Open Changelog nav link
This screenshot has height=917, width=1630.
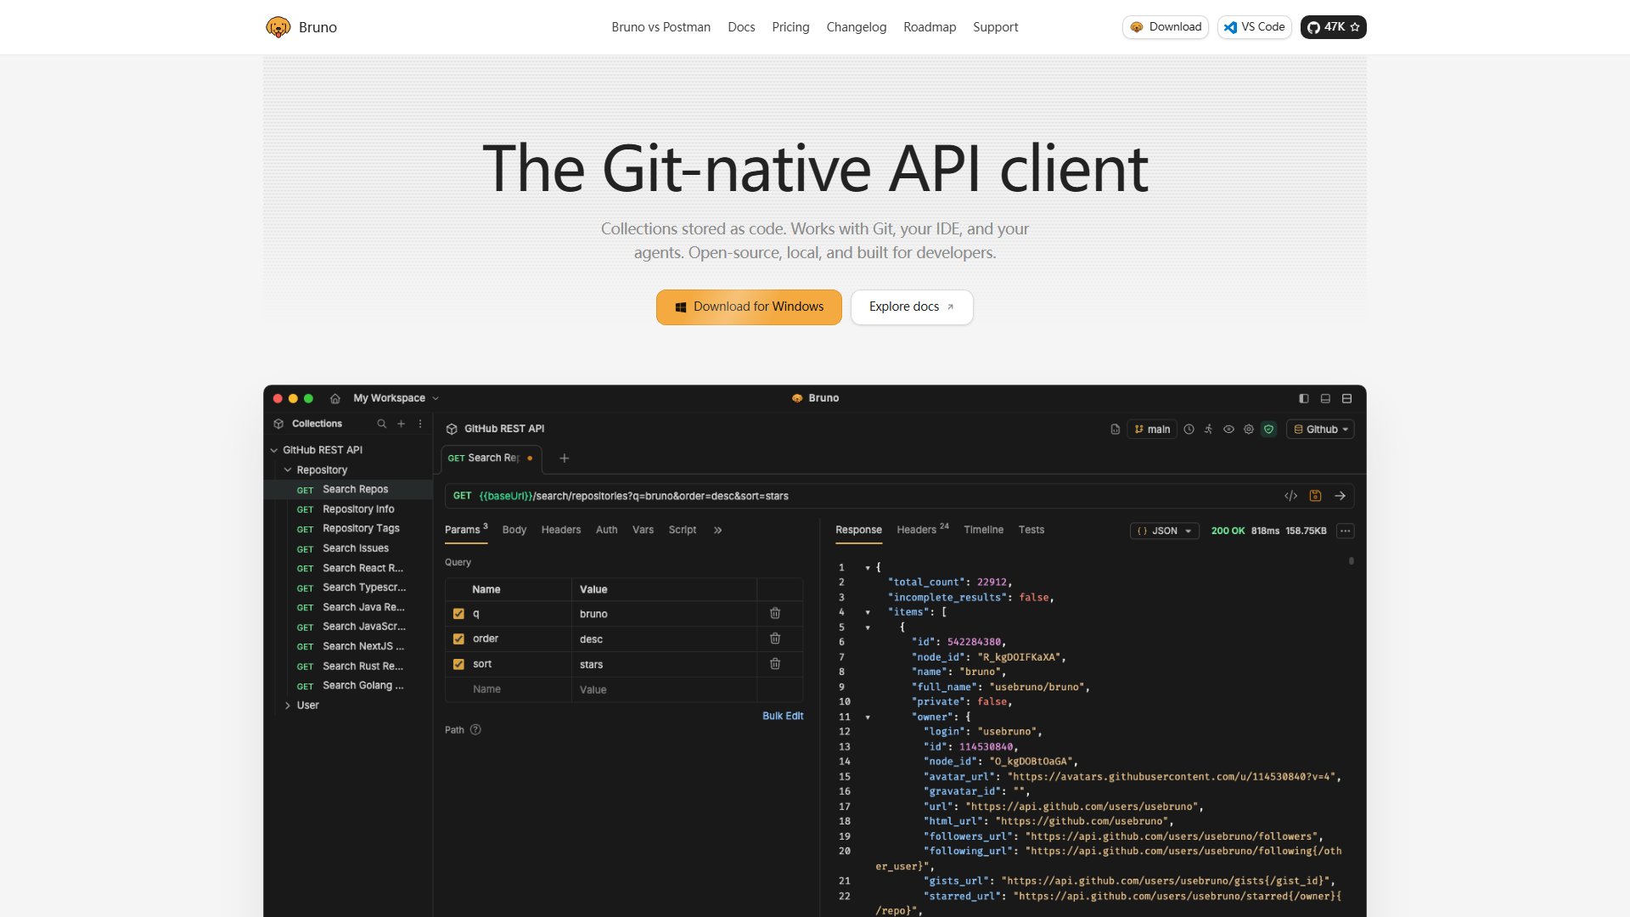[x=856, y=27]
